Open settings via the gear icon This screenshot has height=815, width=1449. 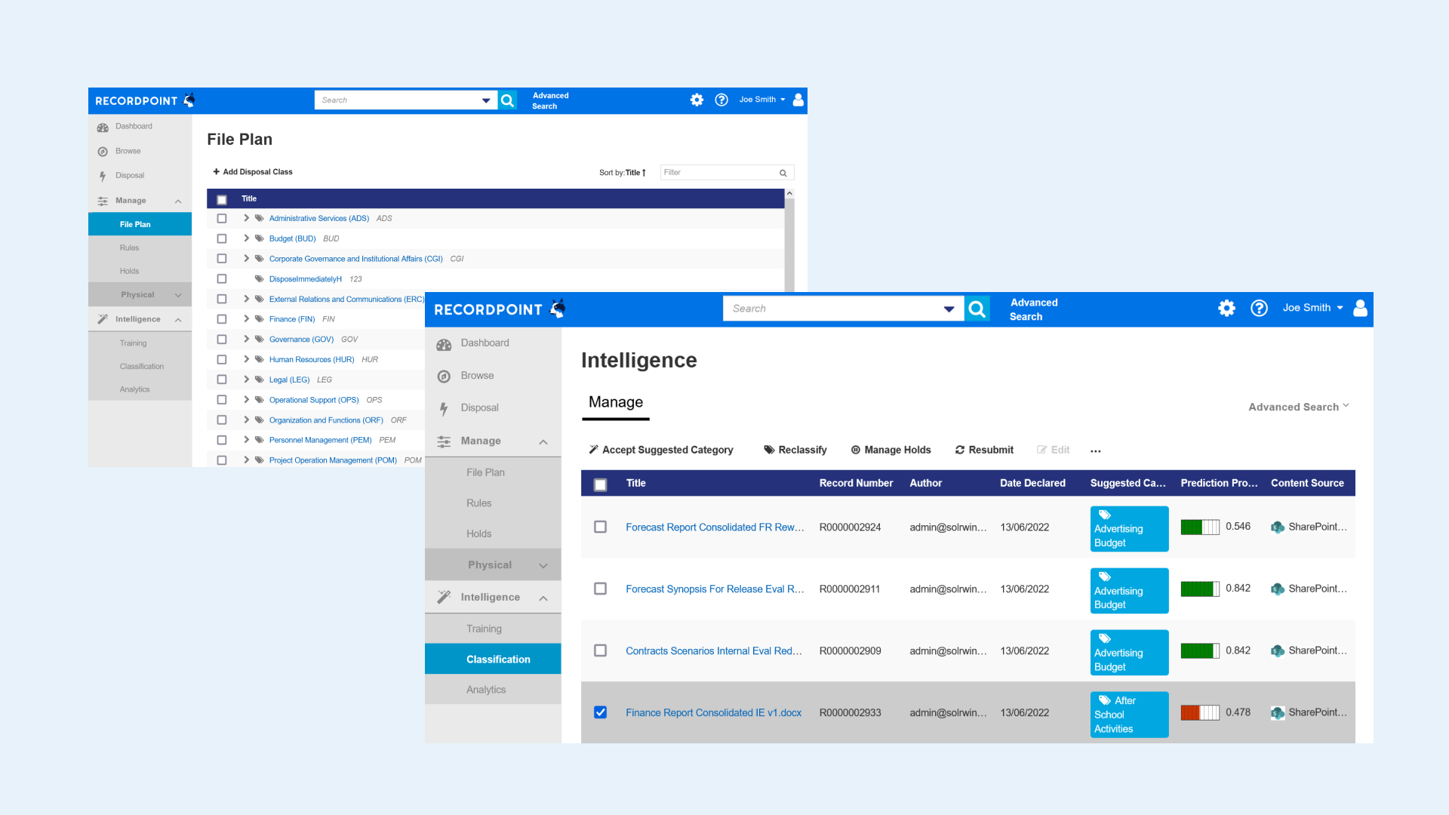click(x=1226, y=308)
